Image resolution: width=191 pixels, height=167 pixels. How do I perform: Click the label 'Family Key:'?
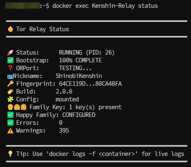tap(47, 107)
